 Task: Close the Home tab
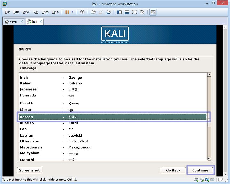pos(22,22)
